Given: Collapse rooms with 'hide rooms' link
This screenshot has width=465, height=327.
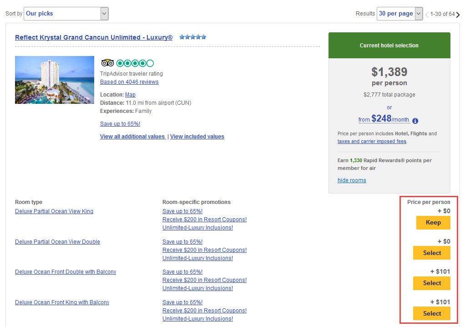Looking at the screenshot, I should [x=352, y=180].
